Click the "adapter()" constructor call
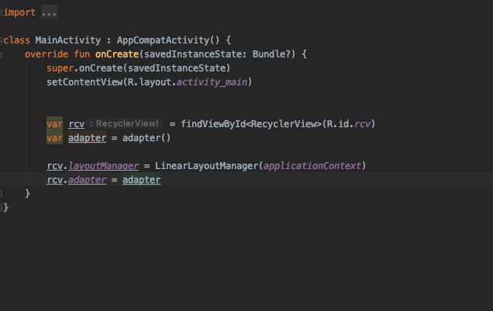Viewport: 493px width, 311px height. [147, 138]
